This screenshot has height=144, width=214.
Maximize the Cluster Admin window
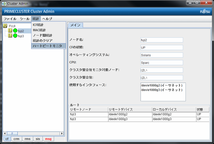pyautogui.click(x=197, y=3)
